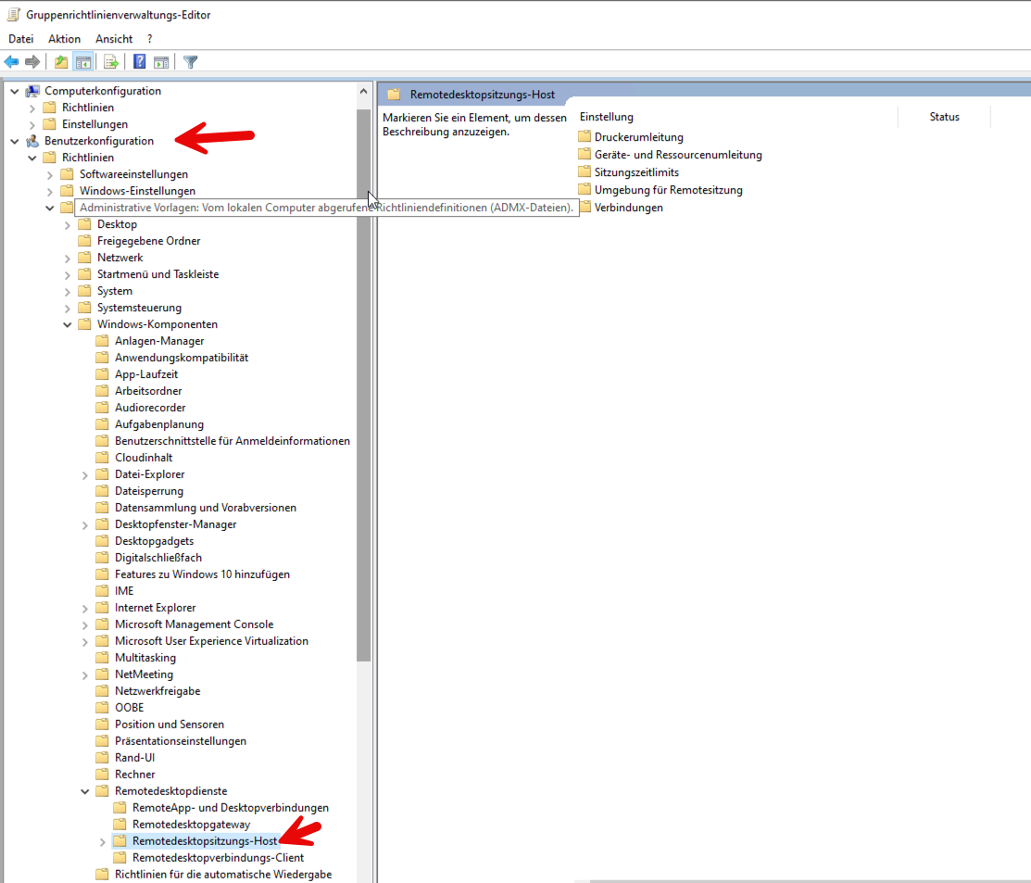Click the gray Forward arrow icon
Viewport: 1031px width, 883px height.
click(x=32, y=62)
